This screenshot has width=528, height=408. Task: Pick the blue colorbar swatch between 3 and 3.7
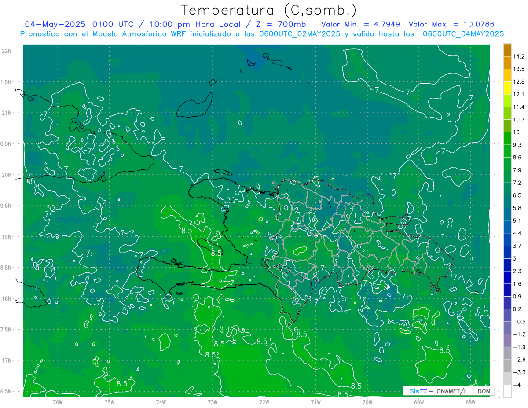pos(507,252)
